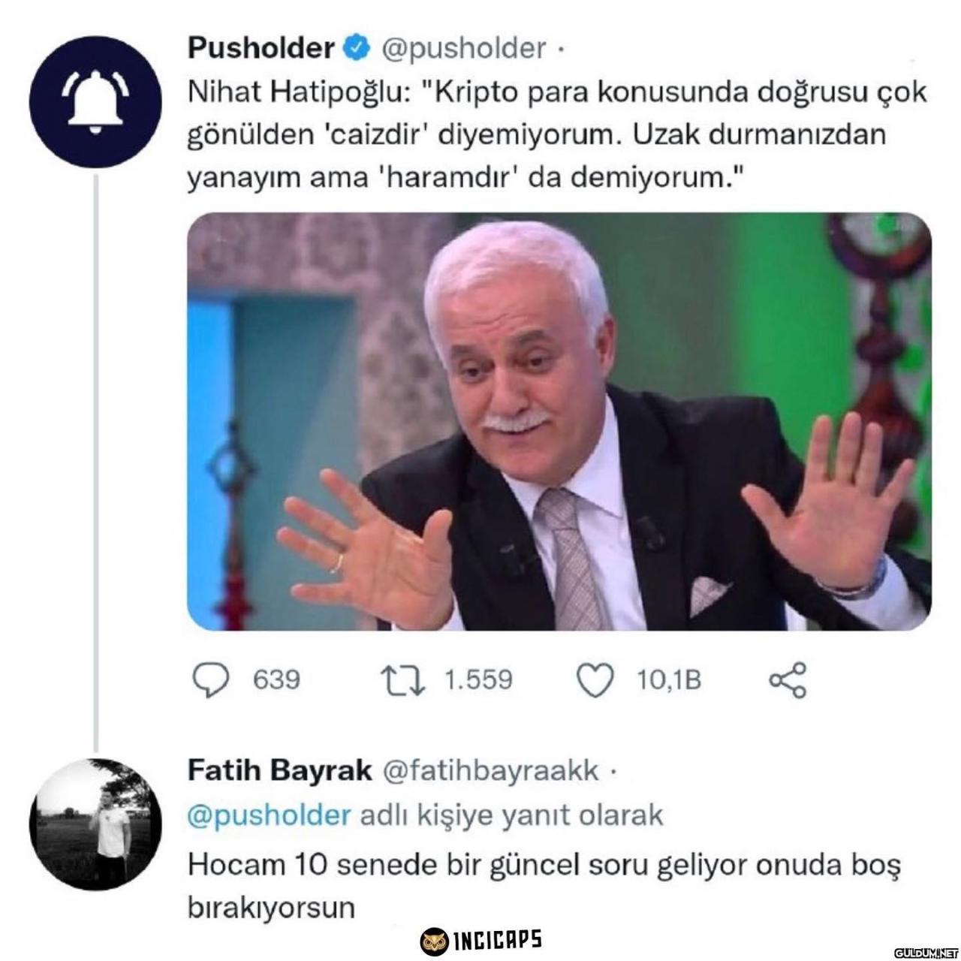Click the reply text starting Hocam
Viewport: 961px width, 961px height.
[544, 886]
